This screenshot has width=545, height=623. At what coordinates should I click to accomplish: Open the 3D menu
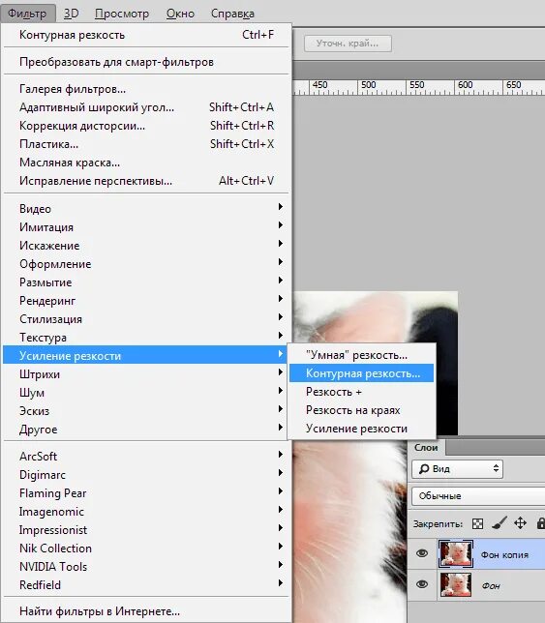(72, 14)
